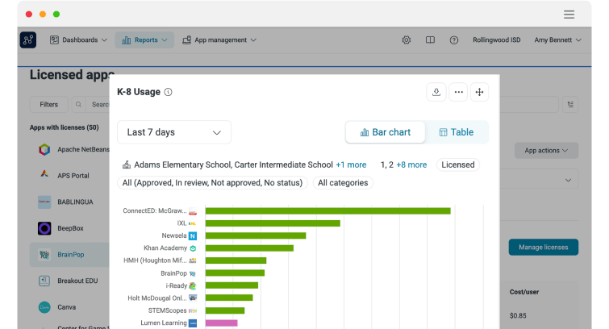Switch to Bar chart view
This screenshot has width=609, height=329.
(x=386, y=132)
